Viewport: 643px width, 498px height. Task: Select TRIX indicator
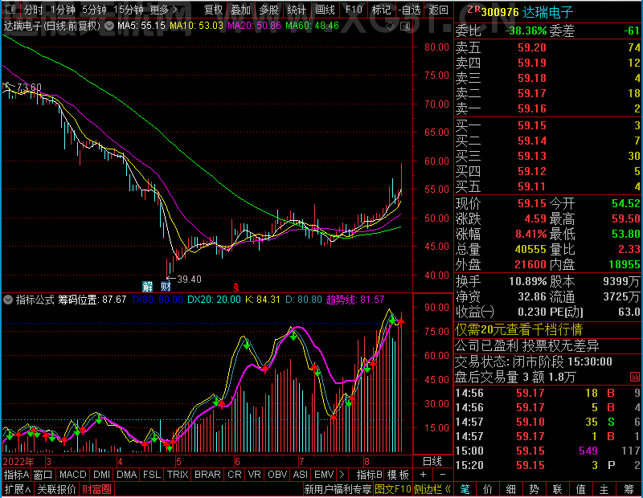tap(178, 475)
